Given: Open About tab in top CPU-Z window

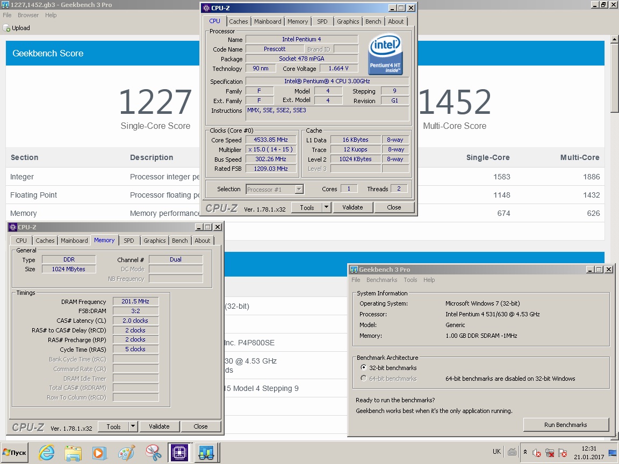Looking at the screenshot, I should [x=395, y=21].
